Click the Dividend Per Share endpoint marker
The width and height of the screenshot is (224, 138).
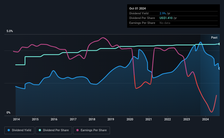click(x=219, y=44)
